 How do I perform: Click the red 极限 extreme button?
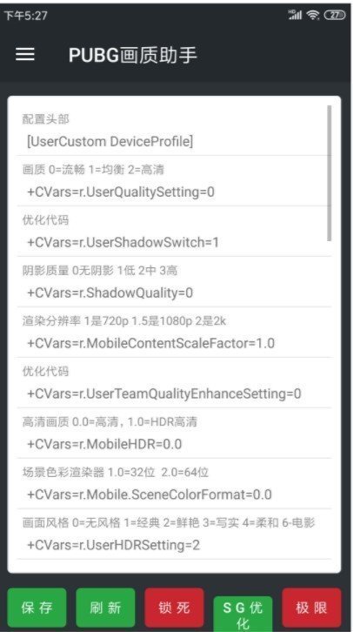tap(311, 608)
